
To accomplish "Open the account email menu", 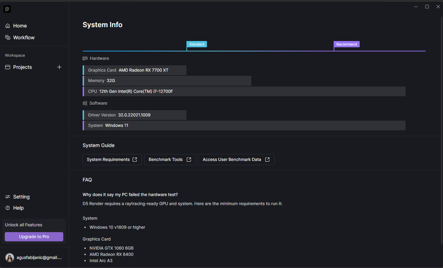I will click(39, 258).
